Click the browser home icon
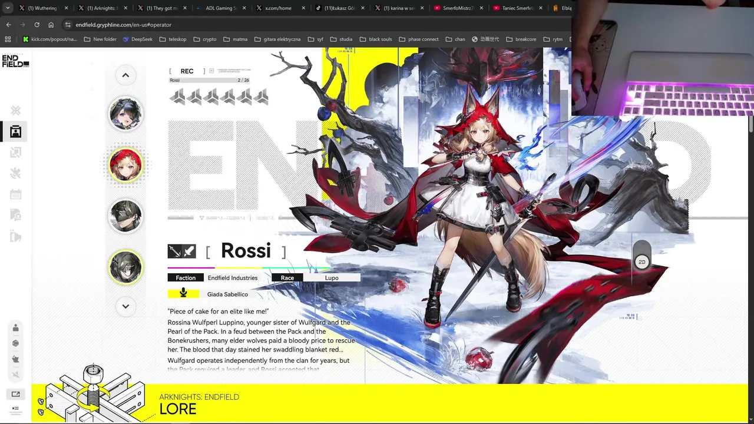This screenshot has width=754, height=424. [51, 25]
